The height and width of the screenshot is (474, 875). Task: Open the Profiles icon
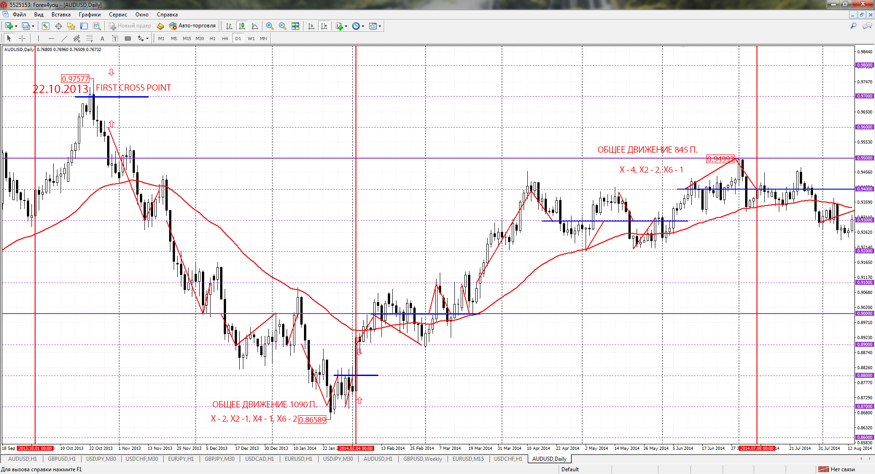point(26,26)
